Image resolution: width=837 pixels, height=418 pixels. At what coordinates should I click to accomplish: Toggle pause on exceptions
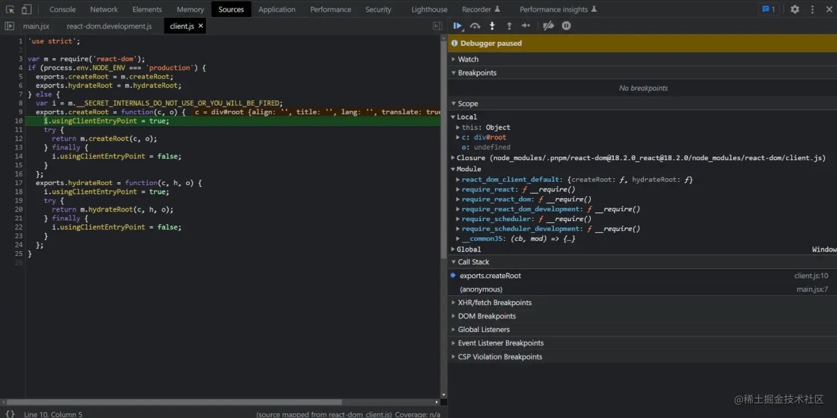(566, 26)
